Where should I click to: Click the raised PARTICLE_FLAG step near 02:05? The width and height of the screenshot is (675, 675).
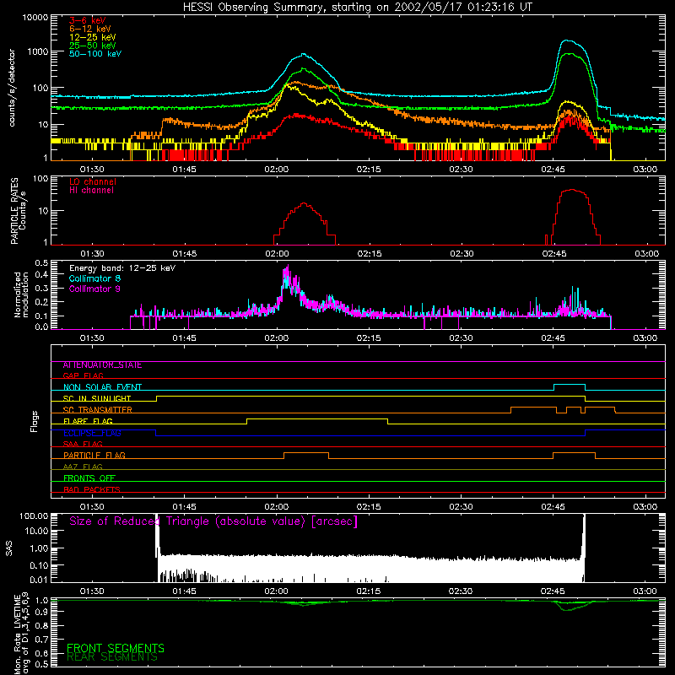[x=306, y=453]
